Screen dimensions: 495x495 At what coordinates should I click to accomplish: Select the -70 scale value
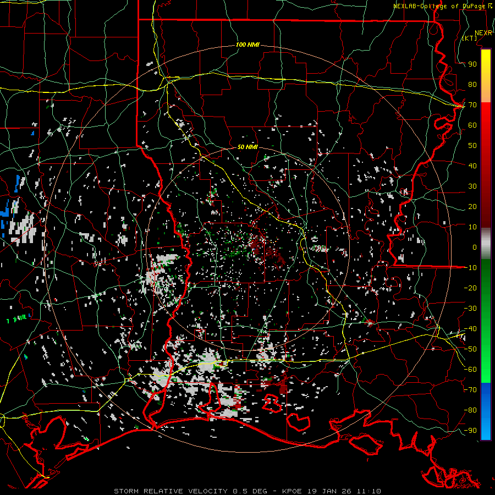click(470, 390)
